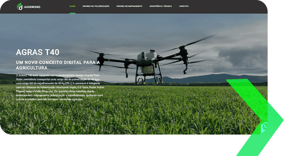Click the AGRAS T40 description paragraph
Image resolution: width=284 pixels, height=156 pixels.
click(x=60, y=87)
